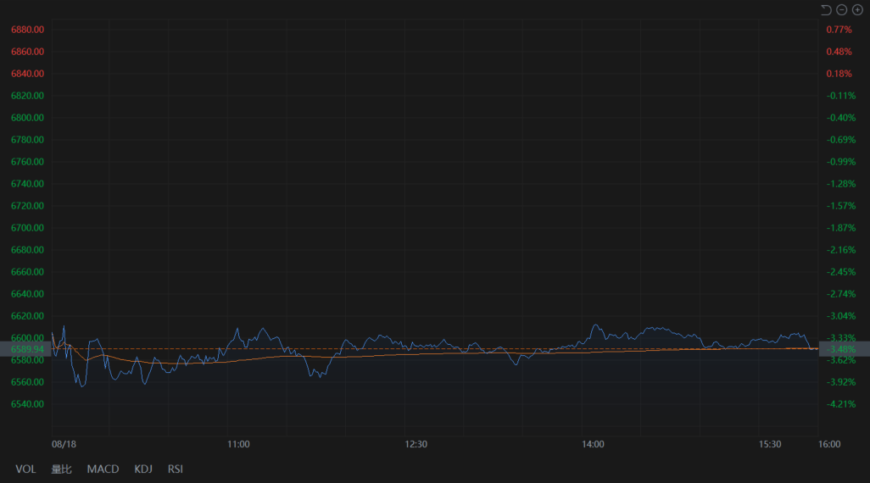Select the MACD indicator tab

tap(103, 469)
